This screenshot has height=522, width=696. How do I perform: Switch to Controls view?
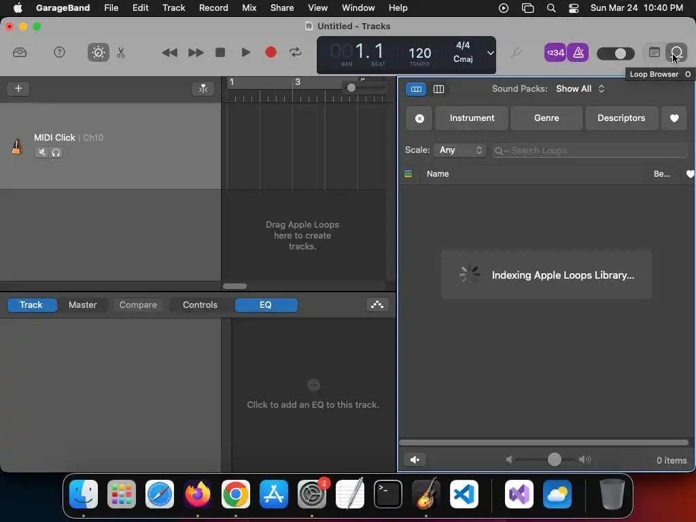click(201, 305)
